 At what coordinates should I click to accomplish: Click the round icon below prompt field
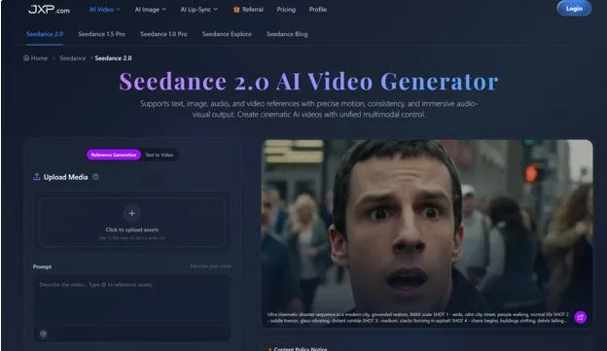pyautogui.click(x=43, y=333)
